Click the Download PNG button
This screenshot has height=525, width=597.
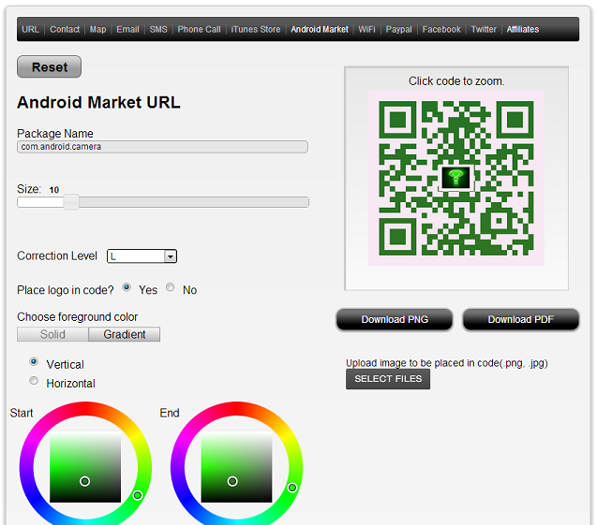[395, 319]
